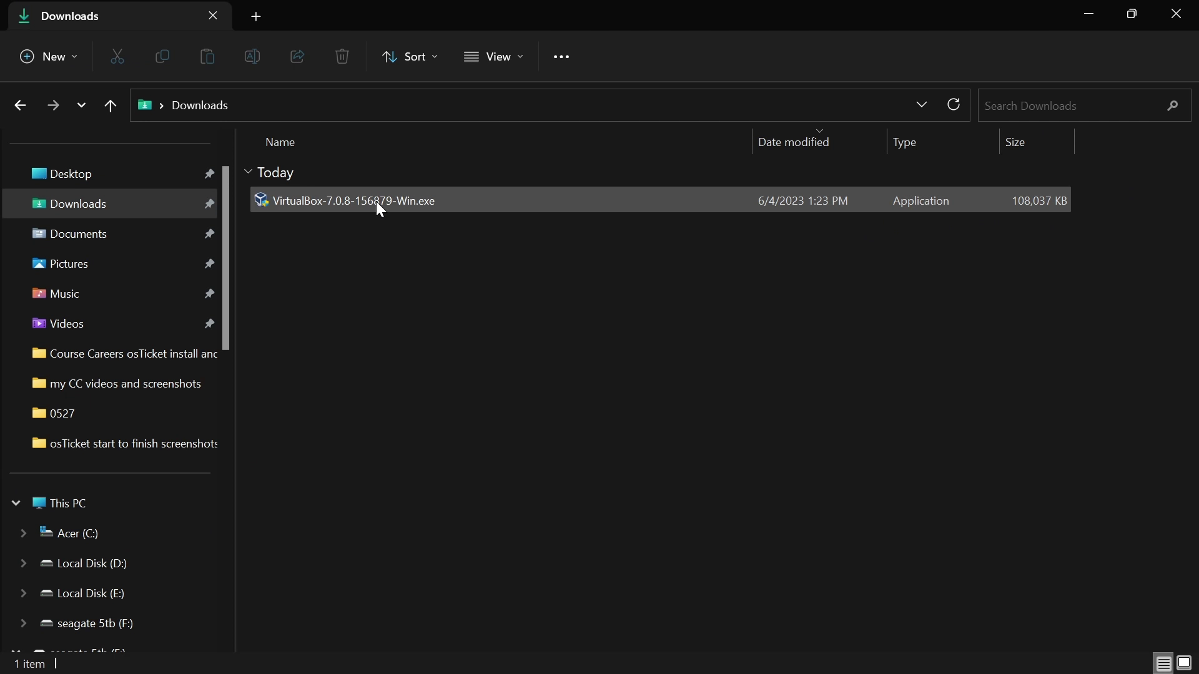The width and height of the screenshot is (1199, 674).
Task: Click the Copy icon in toolbar
Action: (162, 57)
